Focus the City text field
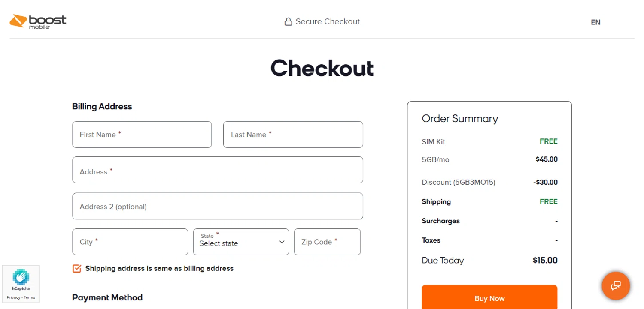Image resolution: width=644 pixels, height=309 pixels. pos(130,242)
